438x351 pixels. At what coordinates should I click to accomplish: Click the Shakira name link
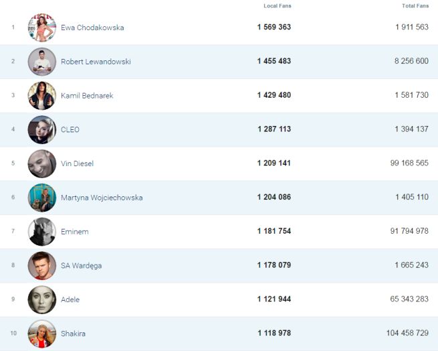[x=73, y=334]
